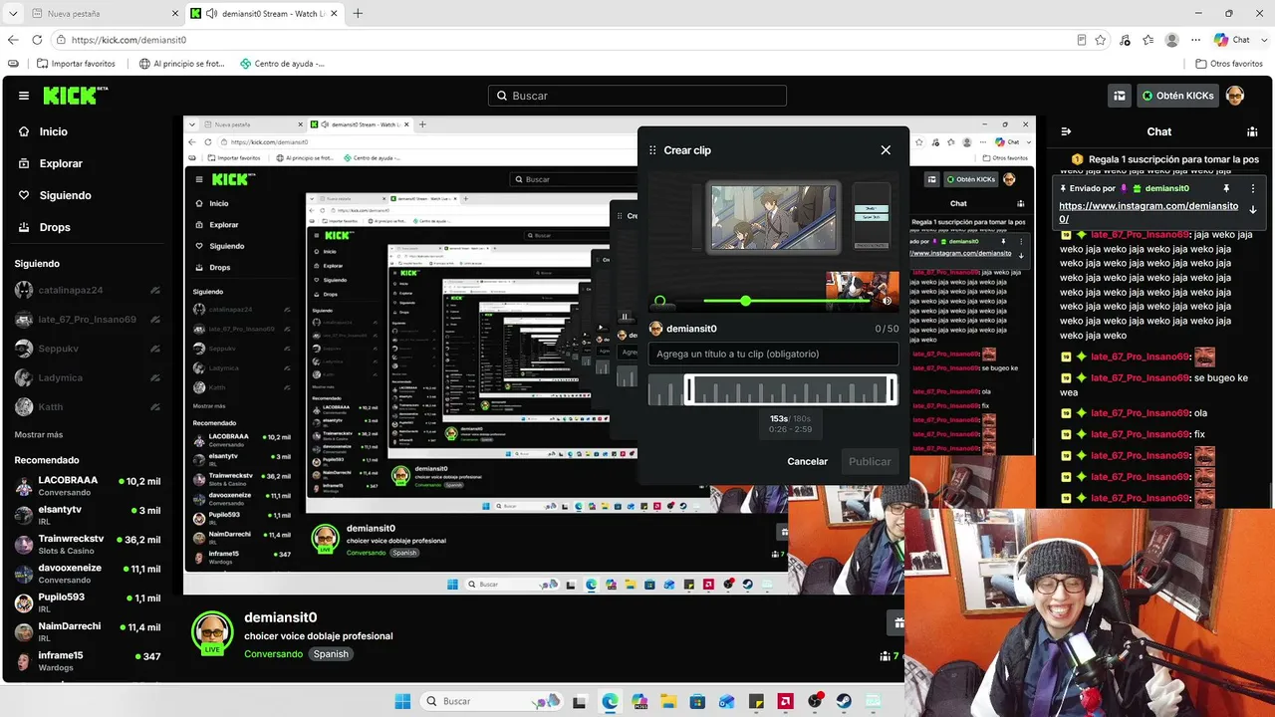The height and width of the screenshot is (717, 1275).
Task: Click the clip trim range timeline
Action: [773, 390]
